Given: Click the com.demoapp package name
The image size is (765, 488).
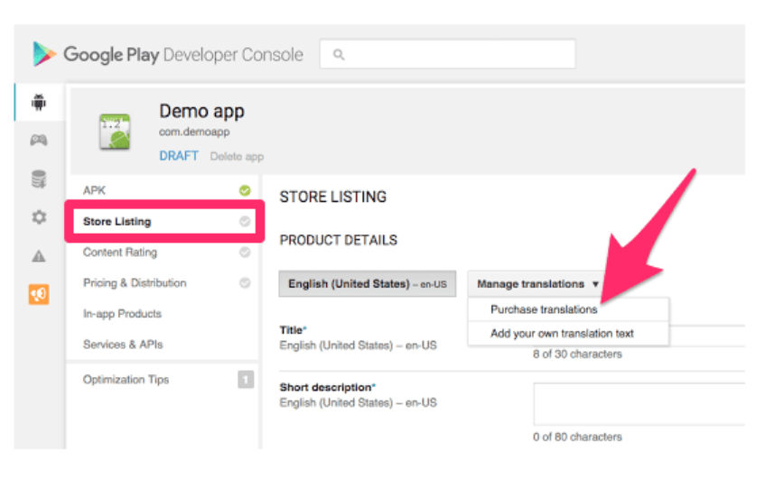Looking at the screenshot, I should 194,132.
